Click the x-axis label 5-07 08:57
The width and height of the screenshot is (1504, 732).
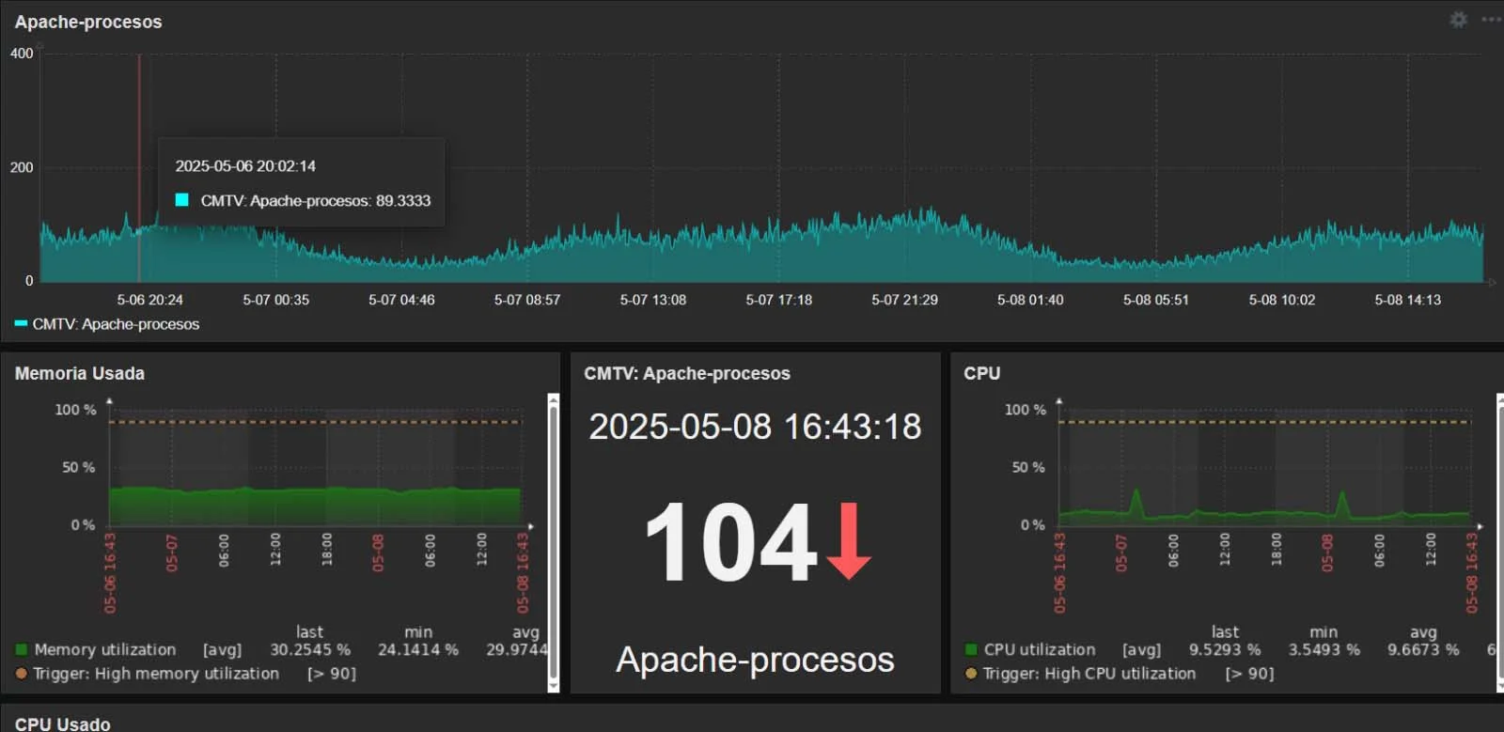[x=527, y=300]
